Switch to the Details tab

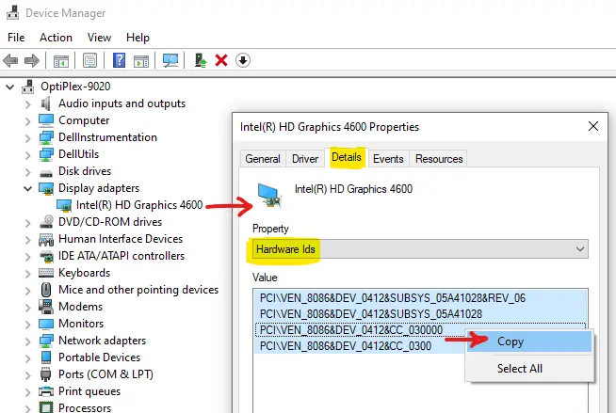point(346,157)
